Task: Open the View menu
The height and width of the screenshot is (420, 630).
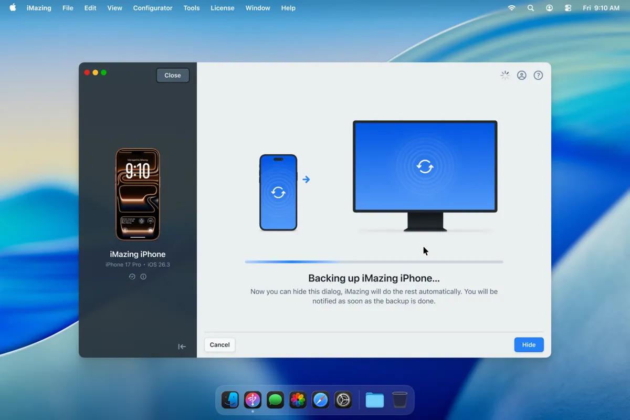Action: (114, 8)
